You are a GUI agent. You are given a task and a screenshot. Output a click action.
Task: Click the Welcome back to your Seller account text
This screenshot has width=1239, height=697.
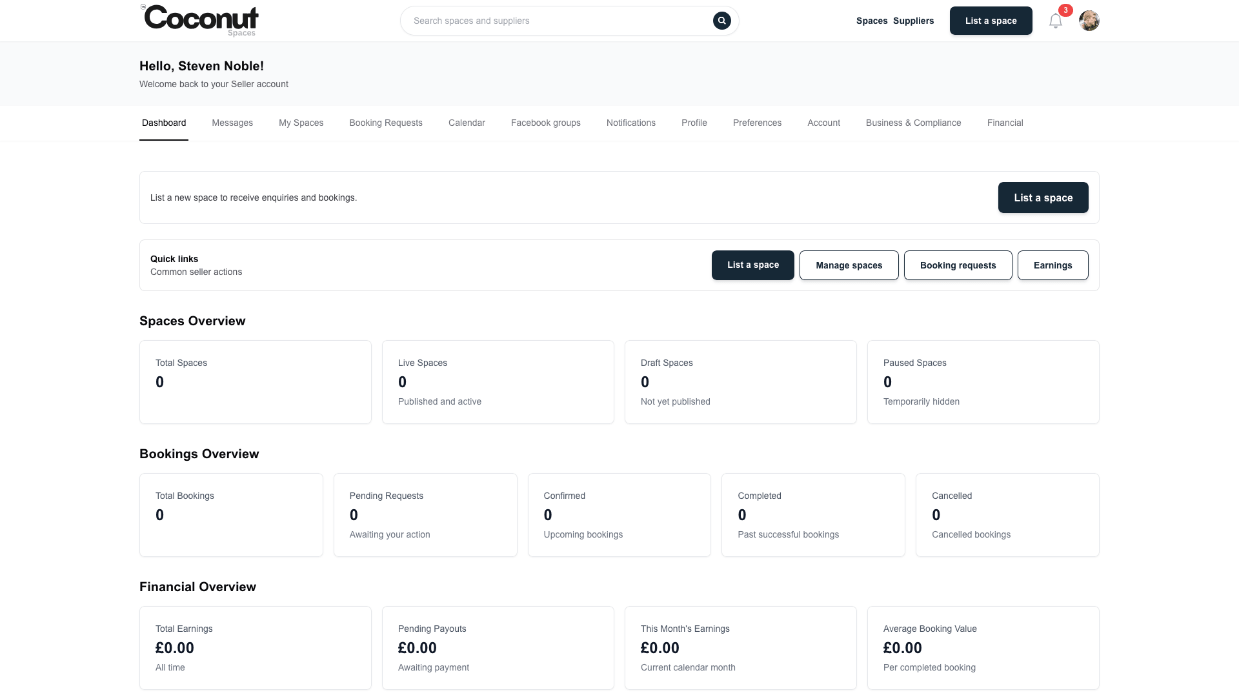click(214, 84)
